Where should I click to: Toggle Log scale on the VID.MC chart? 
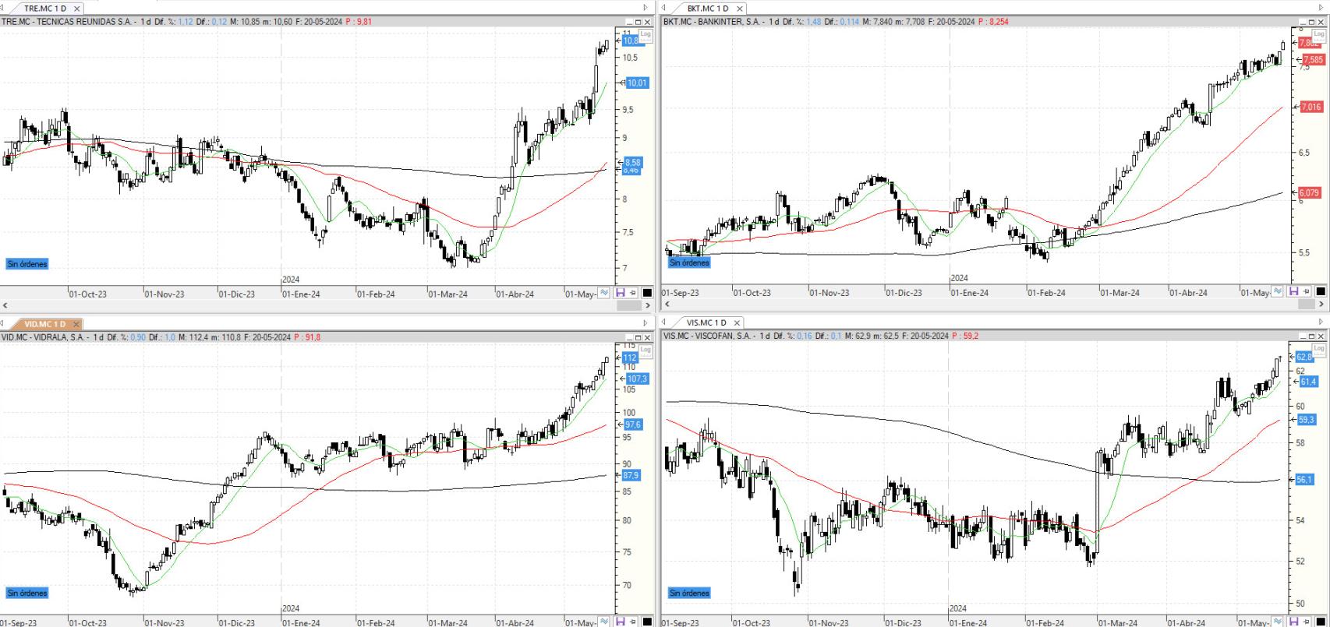(x=646, y=350)
